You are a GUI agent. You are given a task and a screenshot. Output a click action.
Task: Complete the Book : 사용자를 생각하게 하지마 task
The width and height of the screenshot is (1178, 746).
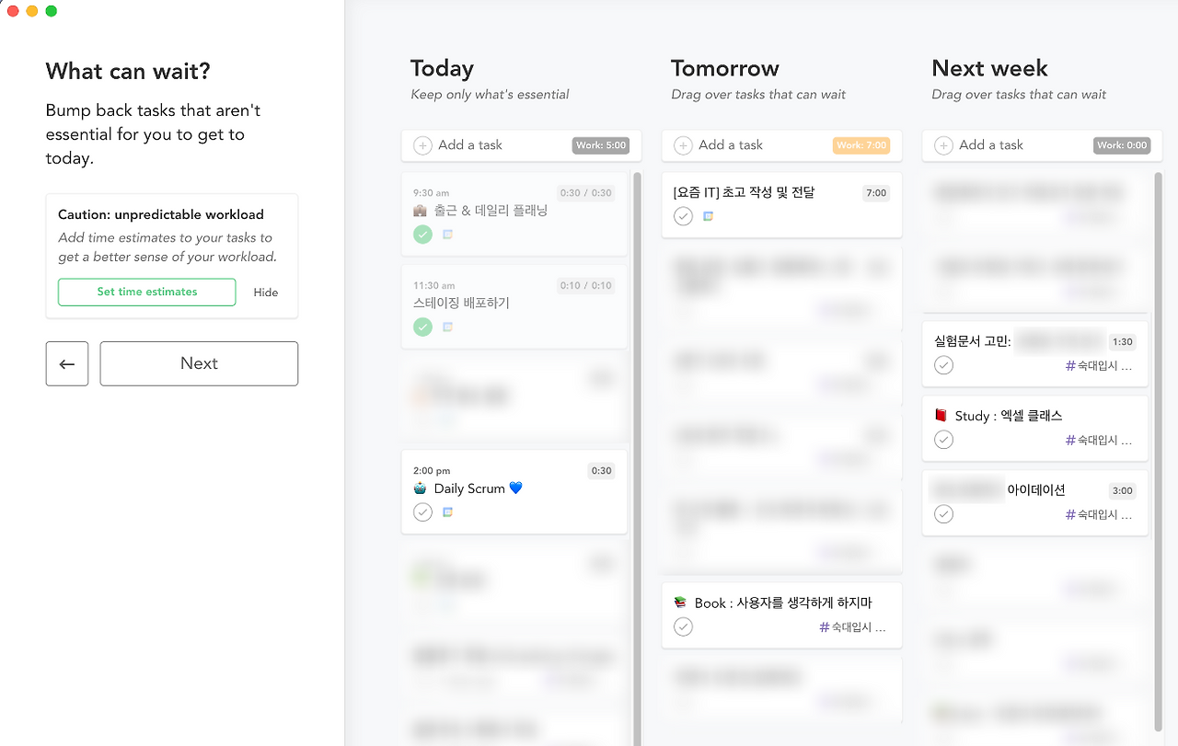pyautogui.click(x=683, y=626)
